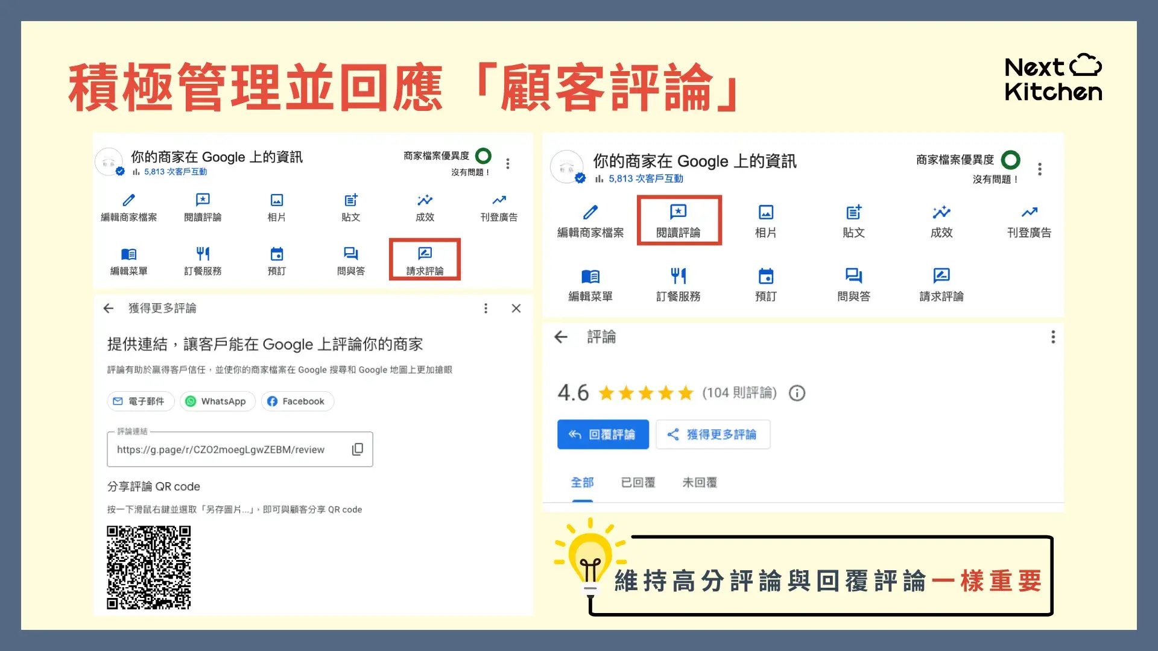Share reviews via the WhatsApp button
The height and width of the screenshot is (651, 1158).
(217, 401)
